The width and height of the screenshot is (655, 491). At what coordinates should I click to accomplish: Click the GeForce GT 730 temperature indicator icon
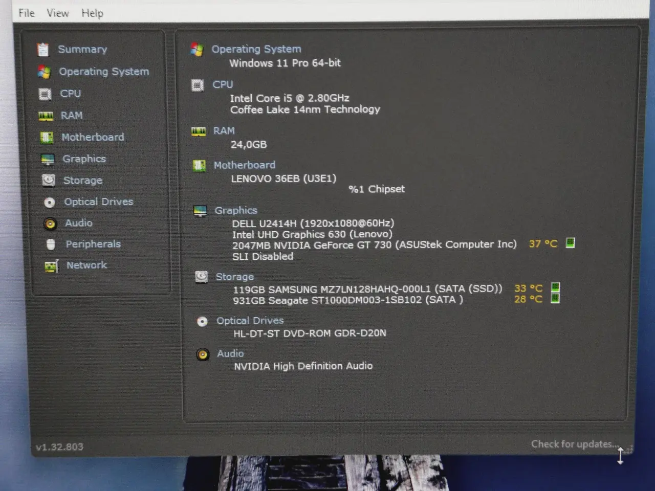(570, 243)
